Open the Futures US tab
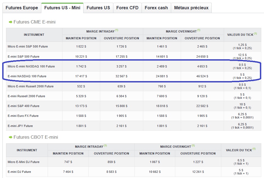Screen dimensions: 264x178 (98, 8)
